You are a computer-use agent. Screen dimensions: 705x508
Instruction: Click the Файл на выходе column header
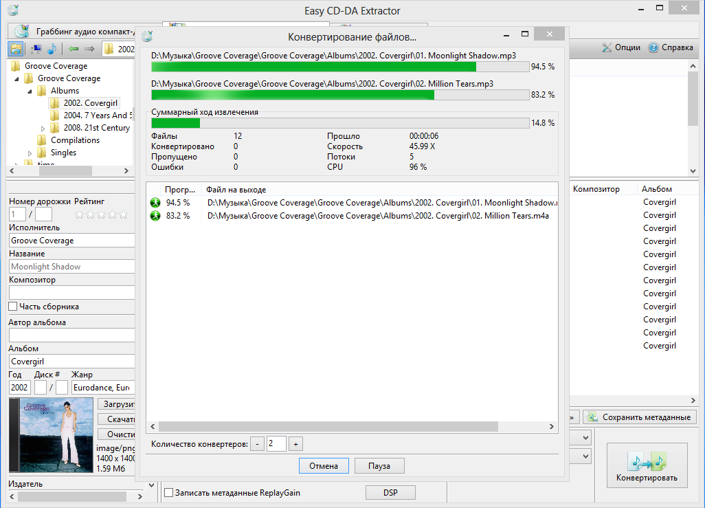coord(236,190)
